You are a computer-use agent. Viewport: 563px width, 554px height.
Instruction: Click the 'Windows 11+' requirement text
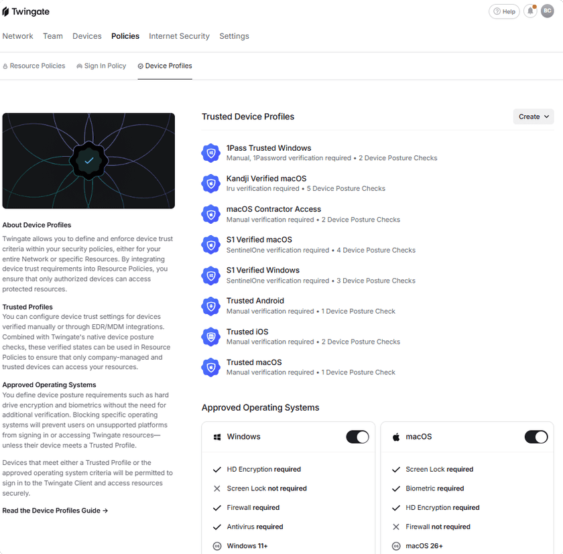point(247,546)
